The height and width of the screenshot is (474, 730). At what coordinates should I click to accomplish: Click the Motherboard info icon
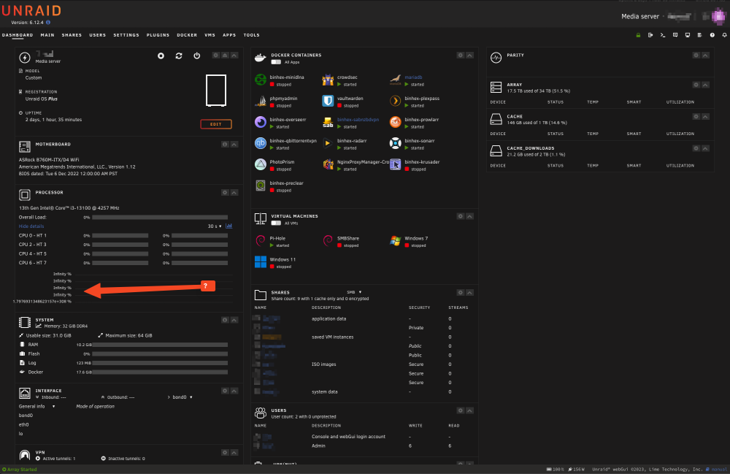click(x=225, y=145)
